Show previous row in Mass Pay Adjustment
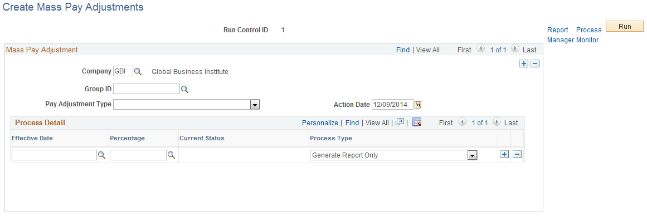Image resolution: width=647 pixels, height=216 pixels. click(x=480, y=49)
